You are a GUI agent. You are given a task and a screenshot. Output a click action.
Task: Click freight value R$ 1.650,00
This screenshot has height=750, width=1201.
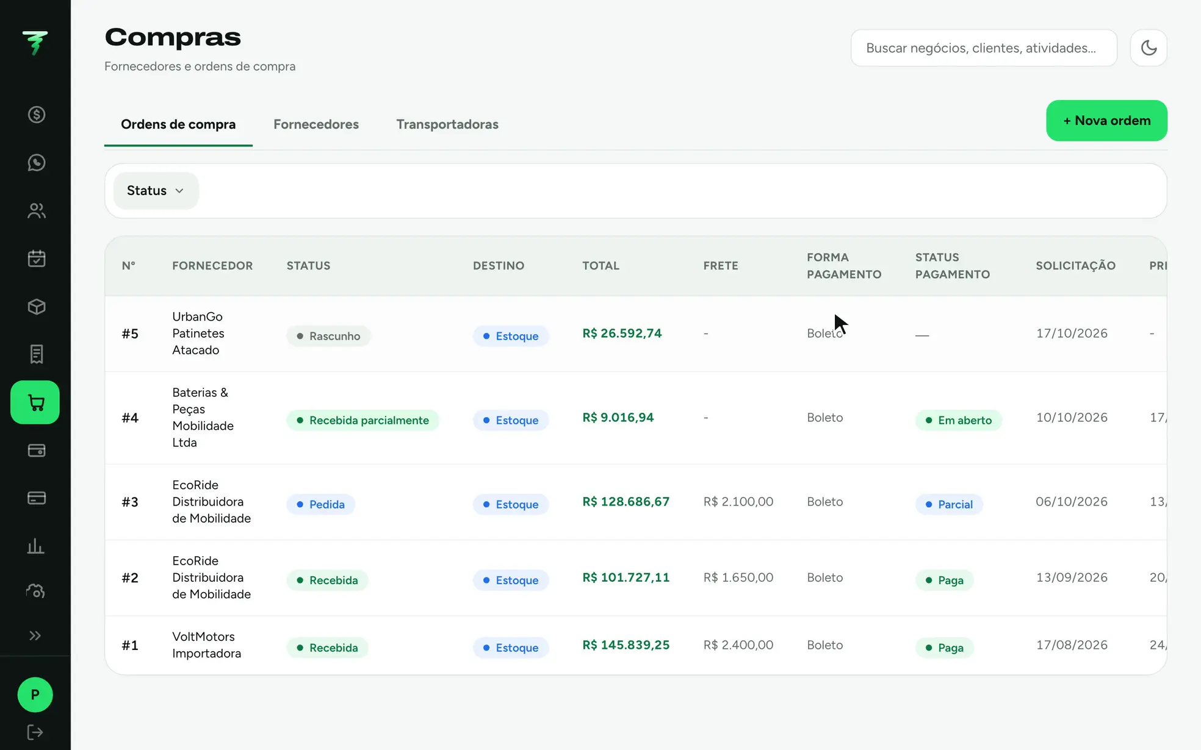pos(738,577)
